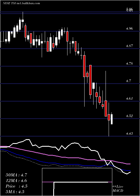Click the last white candlestick on the chart
This screenshot has width=140, height=196.
[x=112, y=119]
